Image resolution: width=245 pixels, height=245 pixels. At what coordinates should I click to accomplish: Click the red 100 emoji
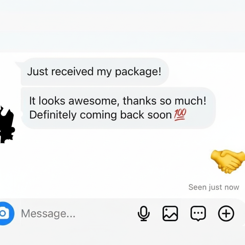180,115
